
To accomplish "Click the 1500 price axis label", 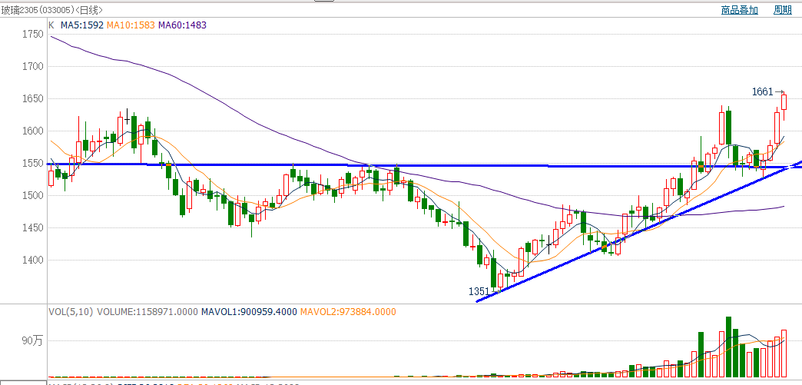I will click(x=33, y=195).
